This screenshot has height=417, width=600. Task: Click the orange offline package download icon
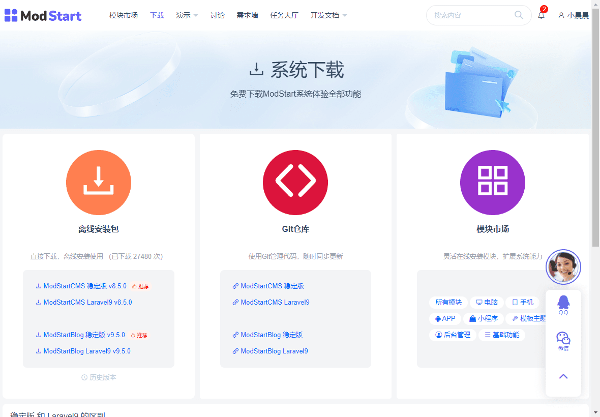(99, 183)
